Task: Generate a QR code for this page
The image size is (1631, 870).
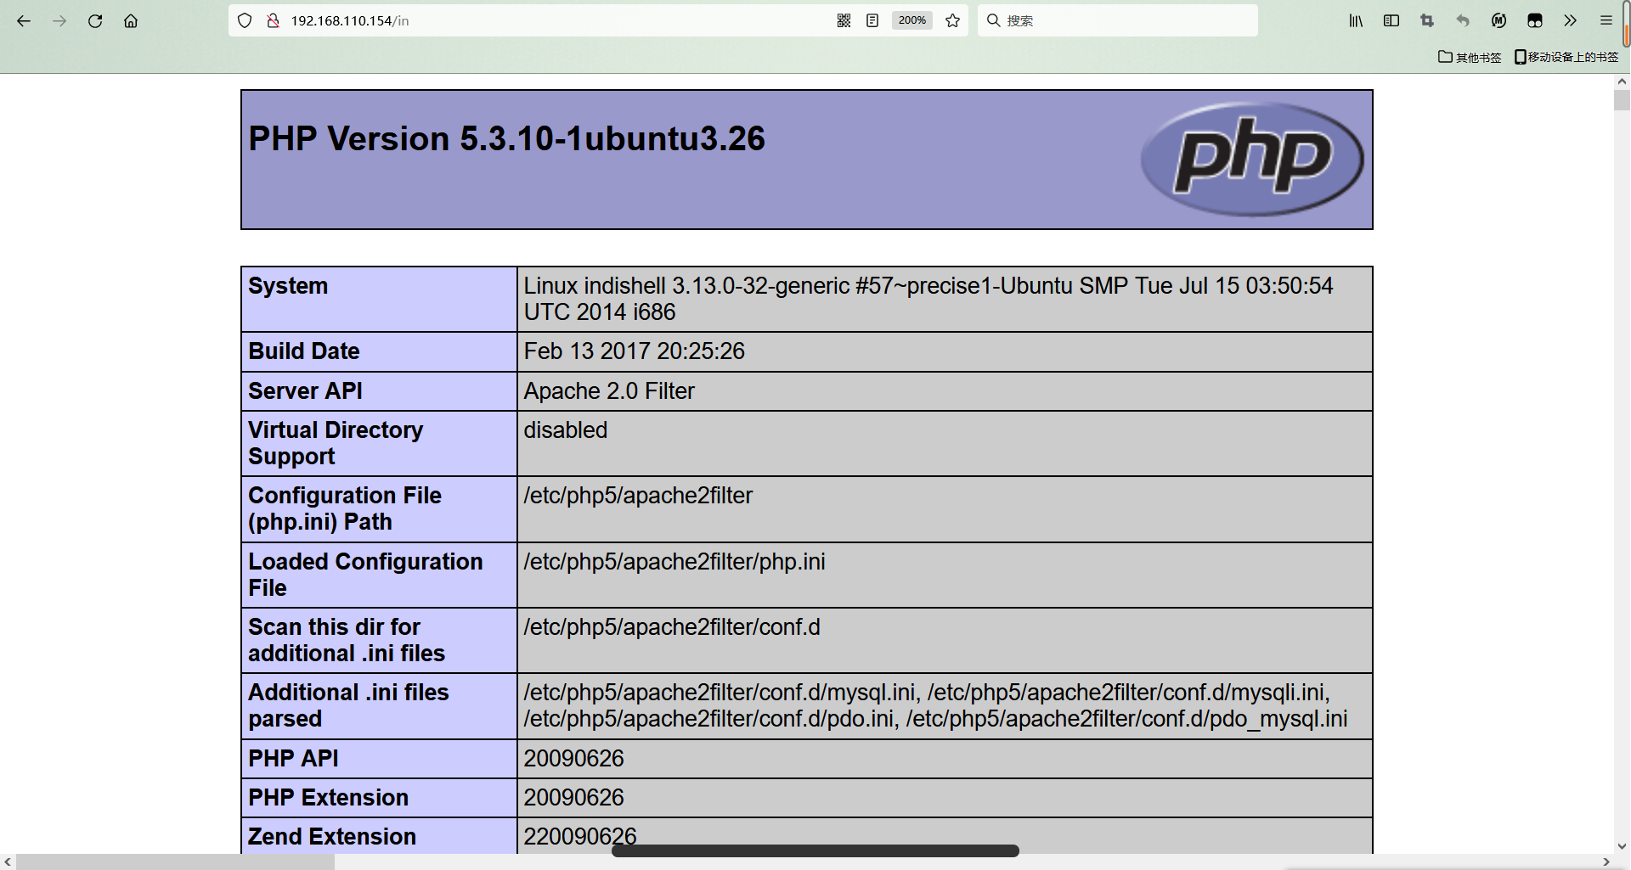Action: pyautogui.click(x=844, y=21)
